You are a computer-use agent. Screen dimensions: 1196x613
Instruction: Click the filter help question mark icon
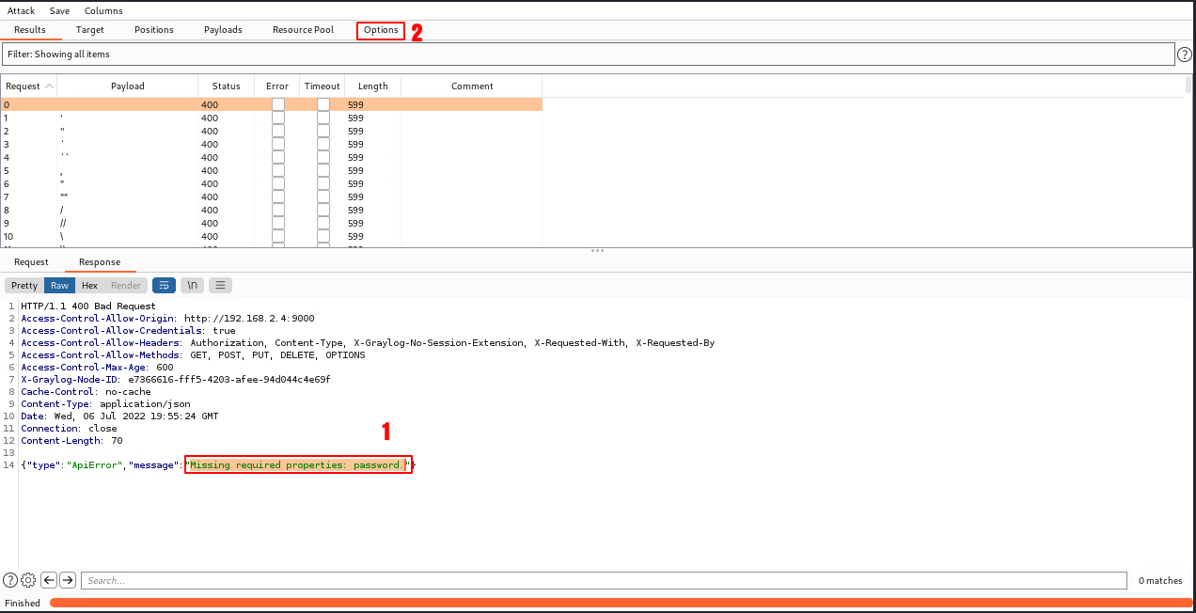tap(1185, 55)
